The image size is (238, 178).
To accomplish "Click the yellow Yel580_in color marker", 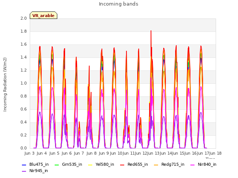I will pos(90,165).
